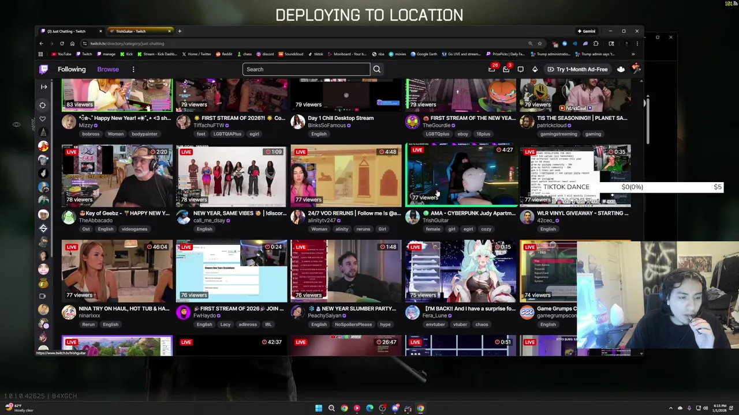This screenshot has width=739, height=415.
Task: Select the cozy tag under TrishGuitar
Action: coord(486,229)
